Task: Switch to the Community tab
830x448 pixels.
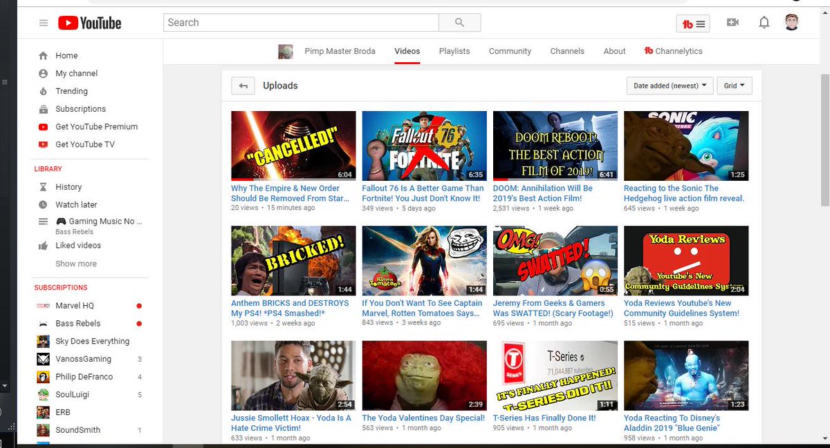Action: [x=510, y=51]
